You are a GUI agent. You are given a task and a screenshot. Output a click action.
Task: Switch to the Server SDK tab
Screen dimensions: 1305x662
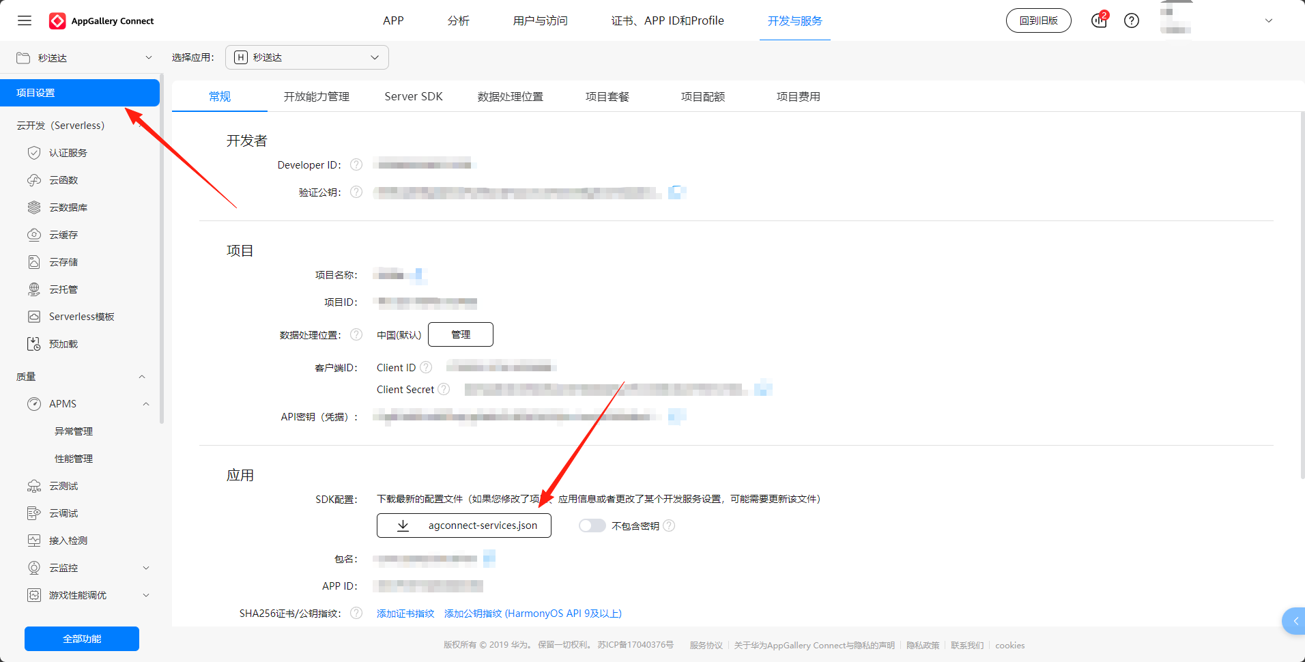pos(414,96)
